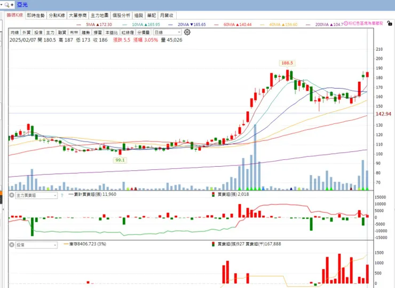
Task: Open the 個股分析 tab
Action: tap(121, 15)
